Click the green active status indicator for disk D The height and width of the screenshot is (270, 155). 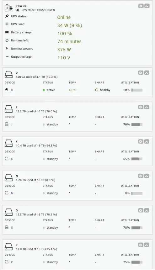click(x=44, y=90)
